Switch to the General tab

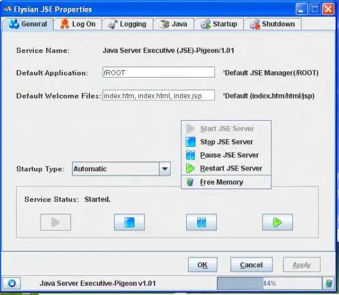[x=28, y=24]
